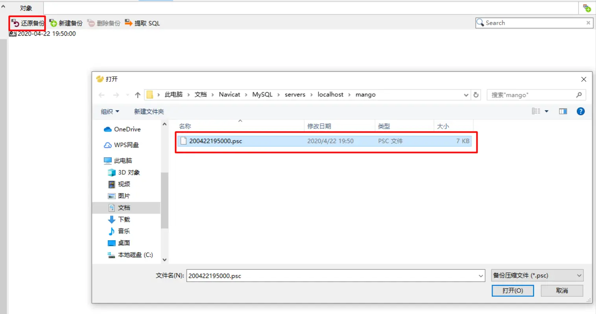
Task: Click the sidebar scroll up arrow
Action: pyautogui.click(x=164, y=124)
